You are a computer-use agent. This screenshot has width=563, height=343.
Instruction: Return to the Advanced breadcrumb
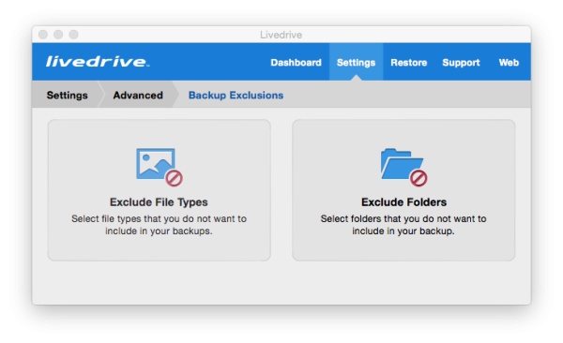tap(138, 95)
